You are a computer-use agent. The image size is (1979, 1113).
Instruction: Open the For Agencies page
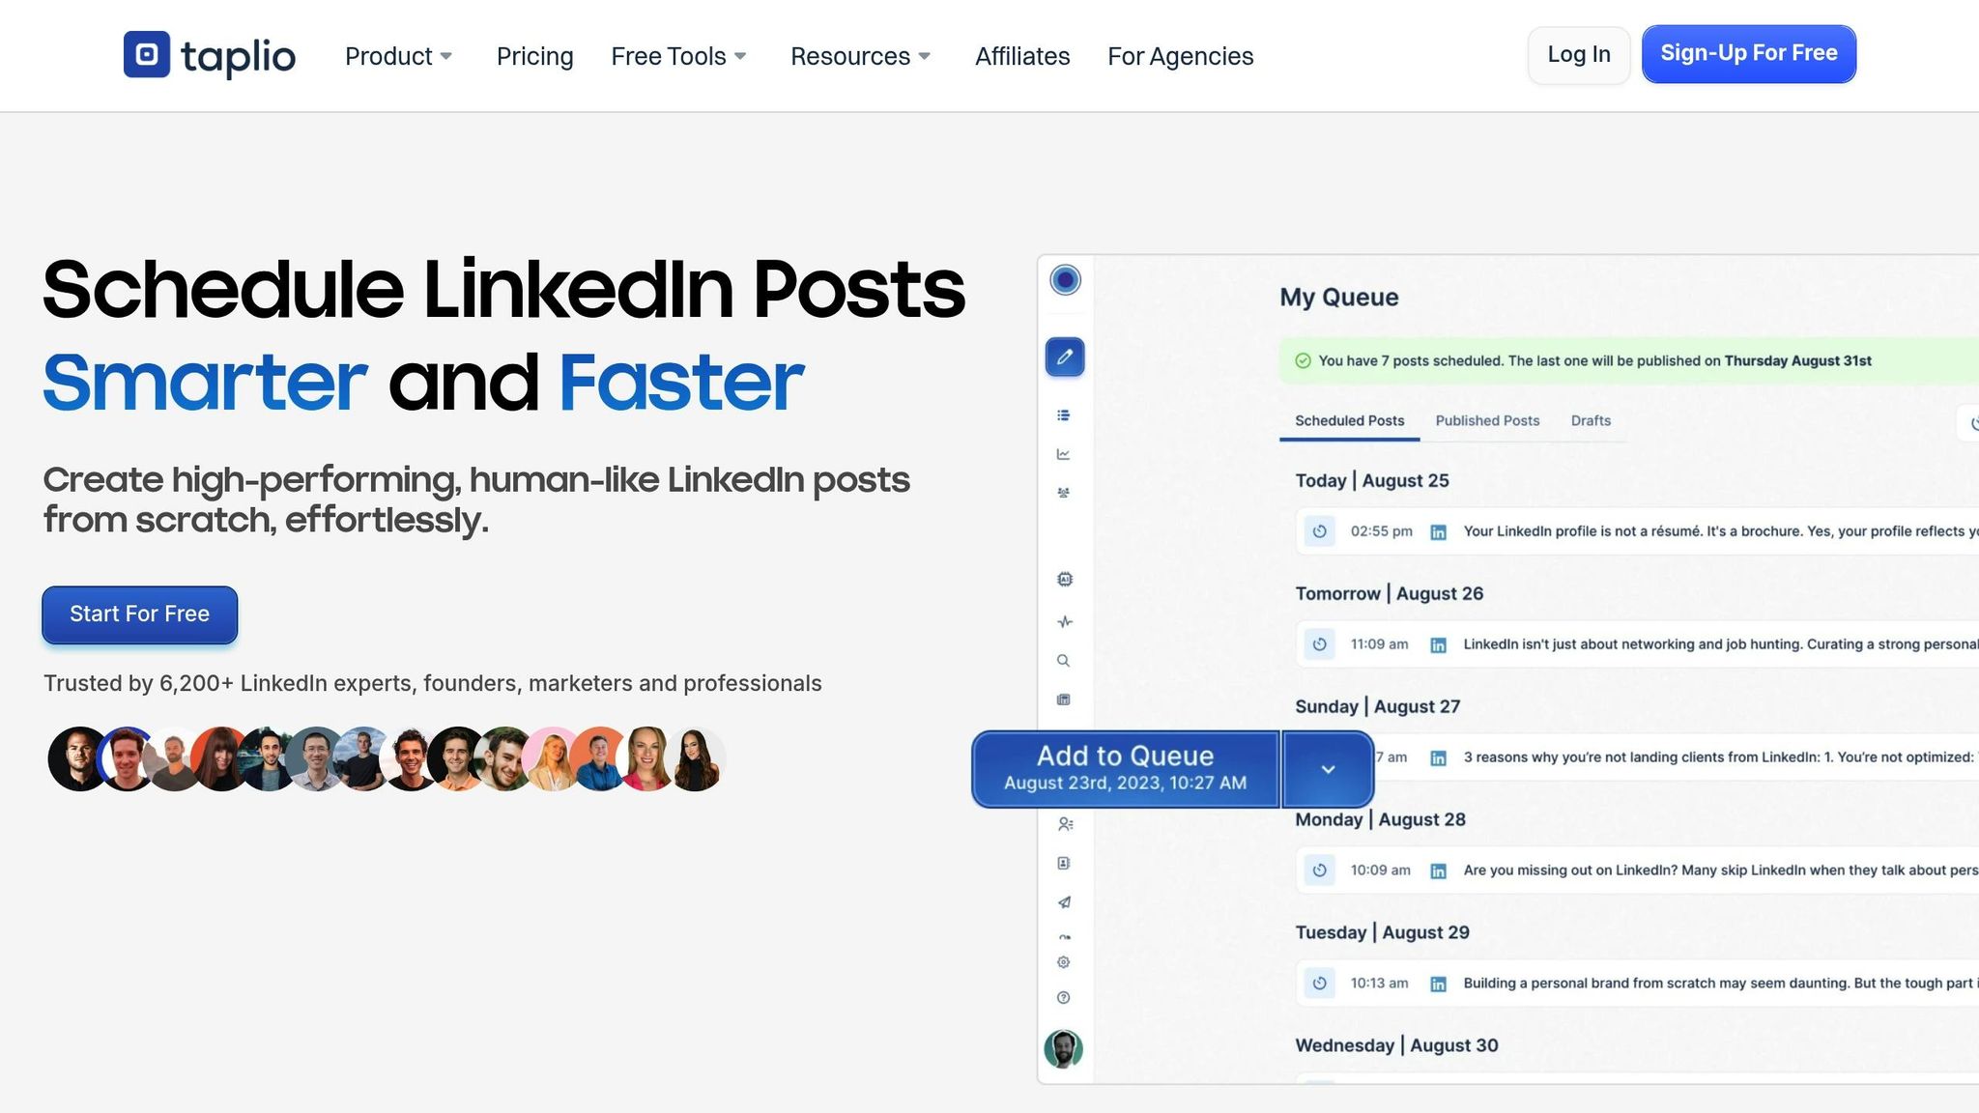pyautogui.click(x=1180, y=56)
